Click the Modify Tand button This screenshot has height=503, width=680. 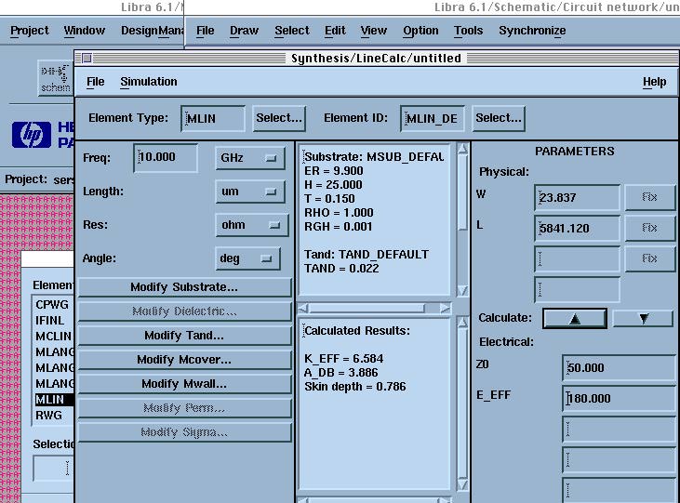[x=184, y=336]
